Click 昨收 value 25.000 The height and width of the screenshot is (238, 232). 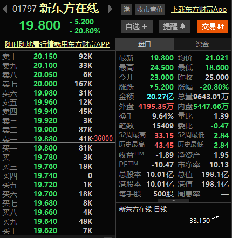[217, 77]
